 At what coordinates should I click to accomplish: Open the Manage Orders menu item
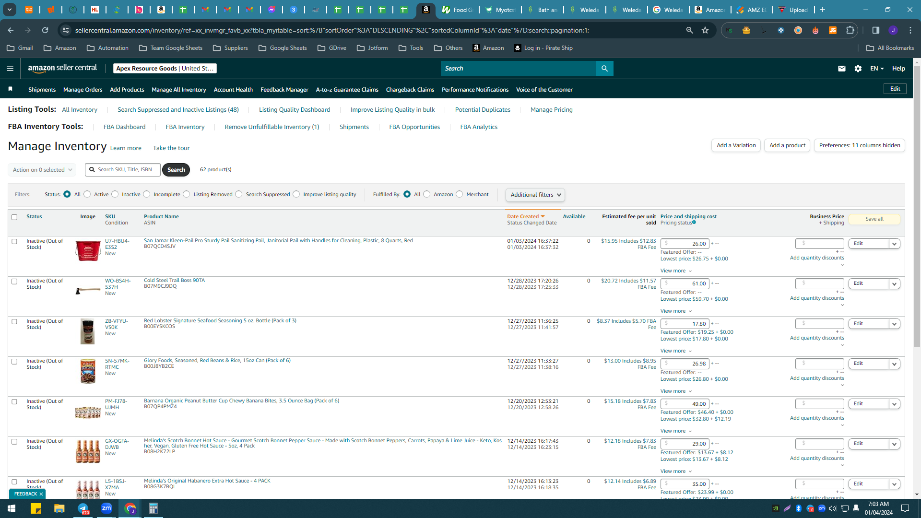(x=83, y=90)
